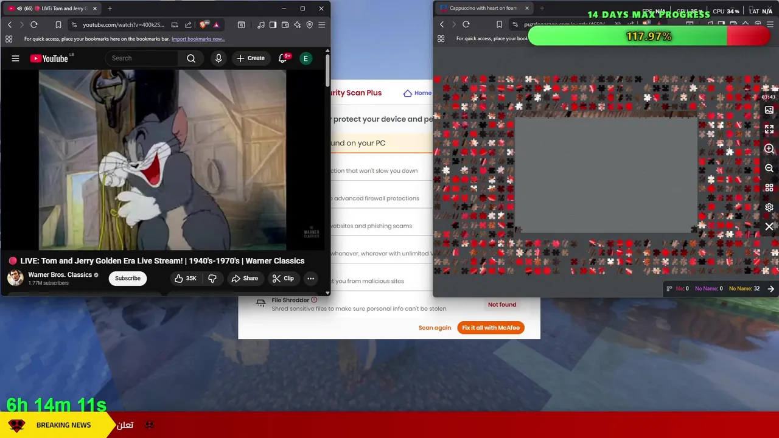The width and height of the screenshot is (779, 438).
Task: Open Brave Shields lion icon
Action: [x=203, y=25]
